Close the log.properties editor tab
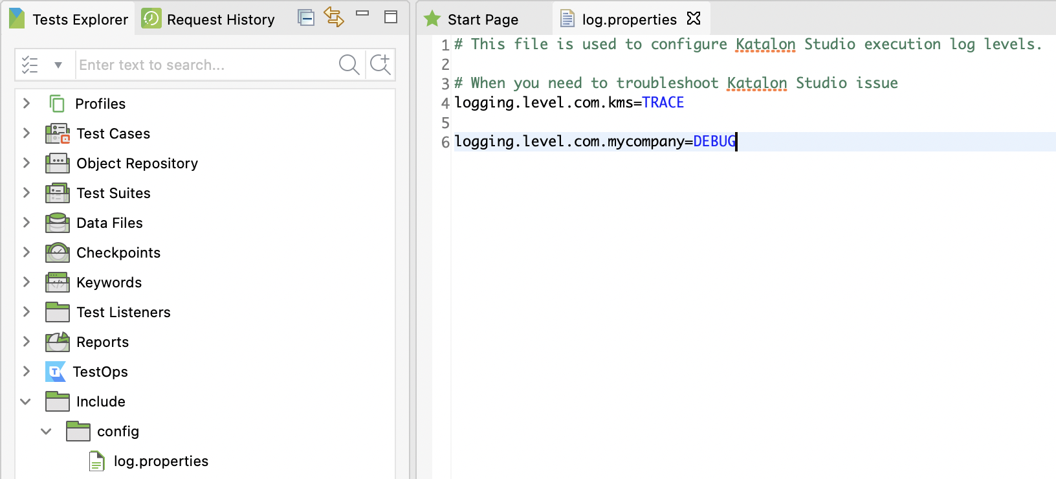1056x479 pixels. click(694, 19)
